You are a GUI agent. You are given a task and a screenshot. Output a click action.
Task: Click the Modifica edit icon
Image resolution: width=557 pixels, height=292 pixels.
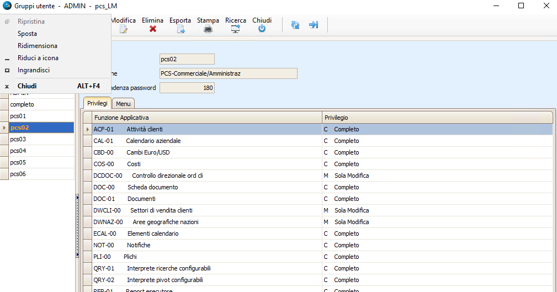tap(123, 29)
